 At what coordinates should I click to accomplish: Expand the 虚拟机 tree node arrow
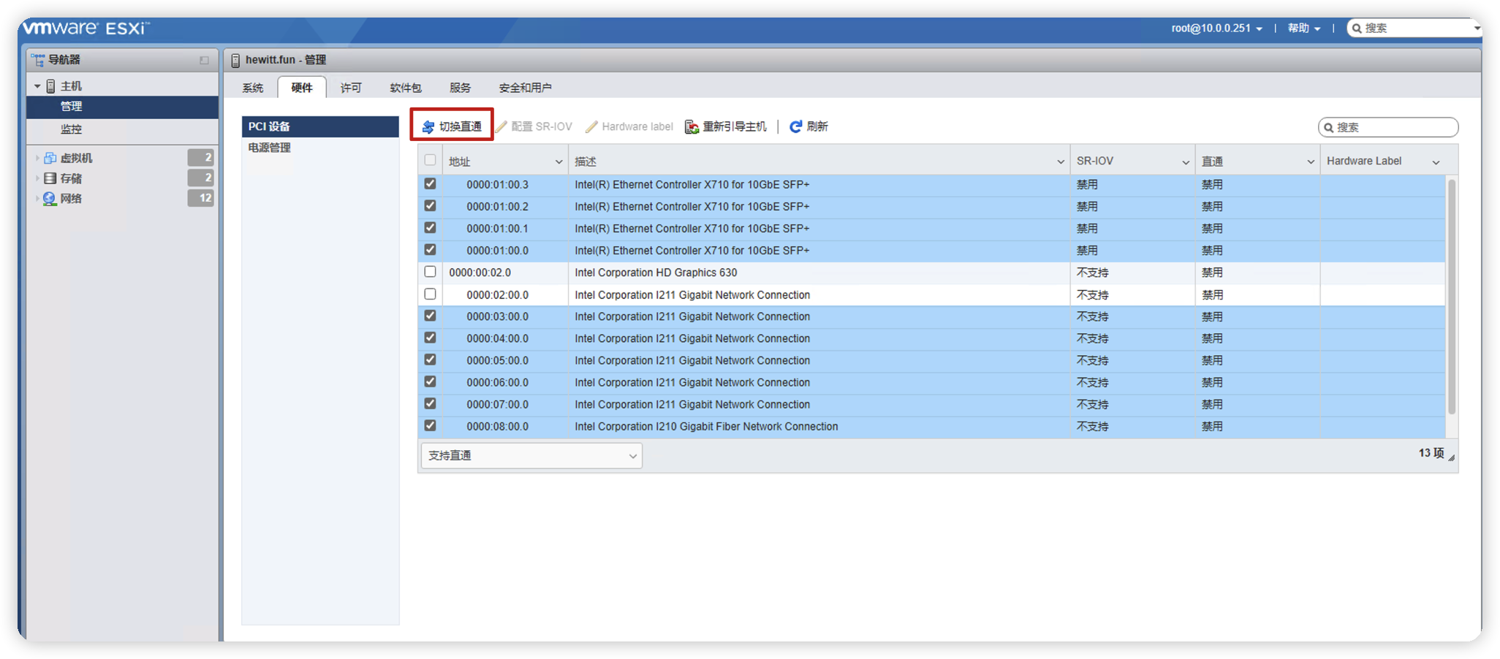[37, 158]
